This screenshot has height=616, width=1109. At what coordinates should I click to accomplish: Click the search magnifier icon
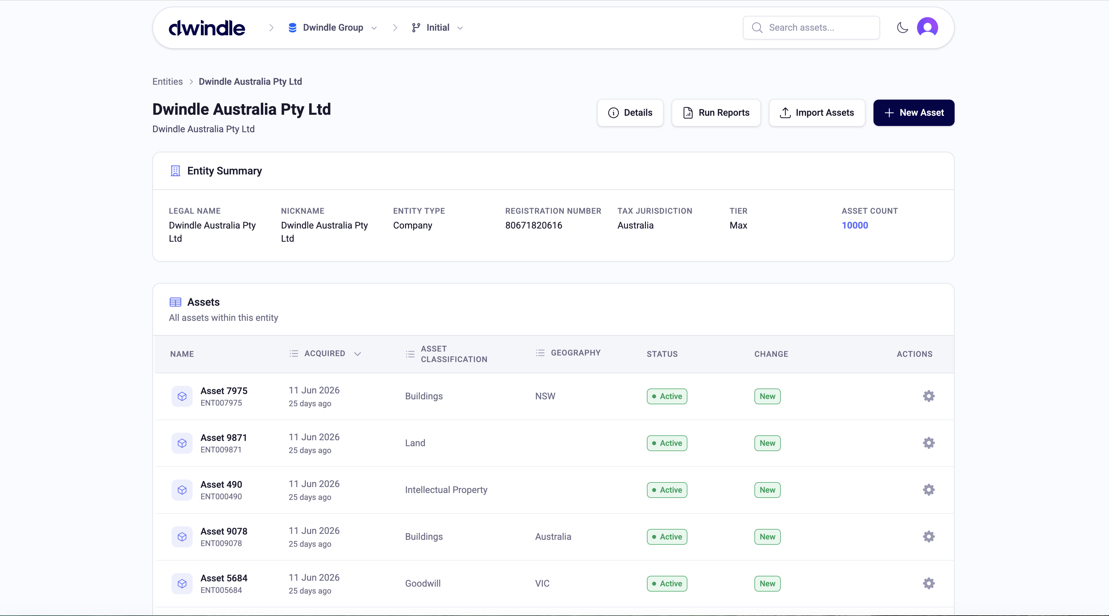[x=757, y=28]
